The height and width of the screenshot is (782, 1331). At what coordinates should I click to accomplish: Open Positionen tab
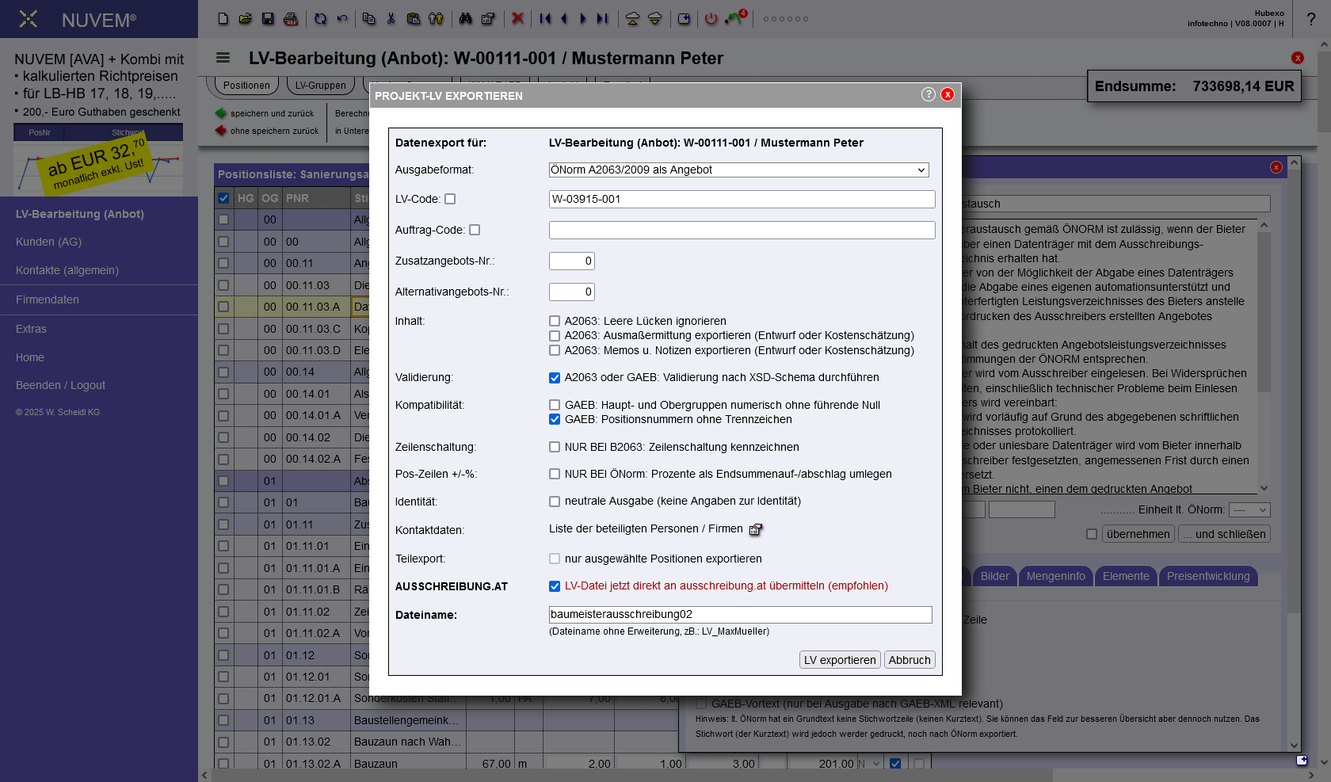click(246, 86)
